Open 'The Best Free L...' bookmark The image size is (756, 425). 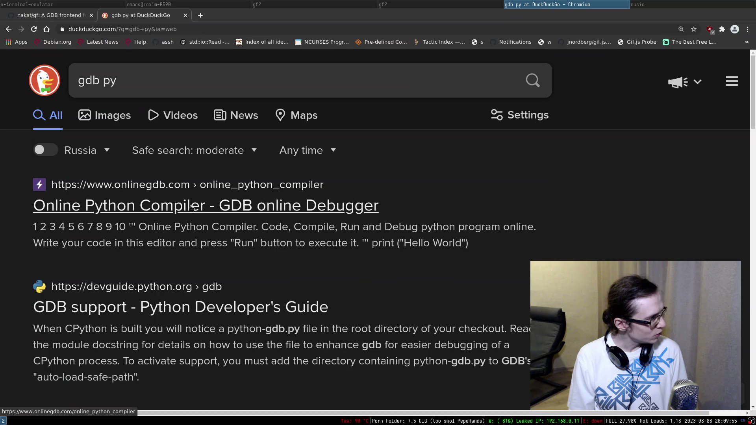coord(690,42)
